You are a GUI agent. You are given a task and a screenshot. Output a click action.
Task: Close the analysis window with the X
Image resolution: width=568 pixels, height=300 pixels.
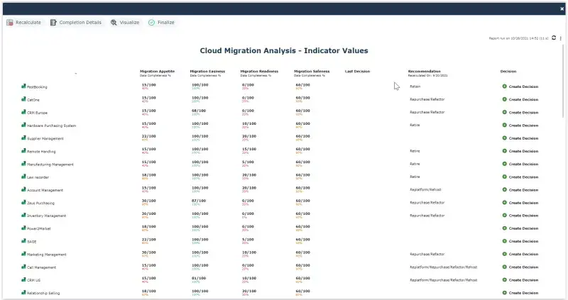click(562, 9)
